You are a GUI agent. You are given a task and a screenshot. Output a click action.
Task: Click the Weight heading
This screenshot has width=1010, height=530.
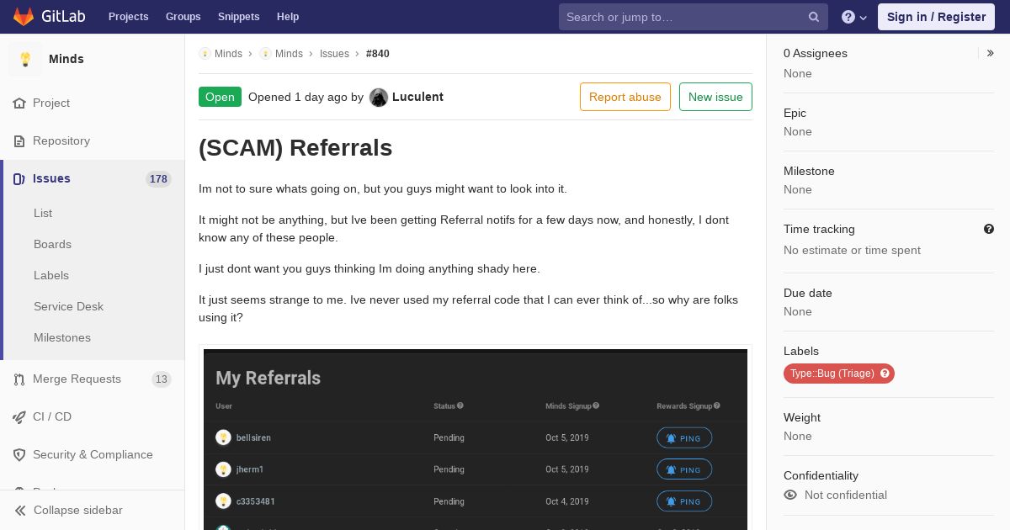click(x=802, y=417)
